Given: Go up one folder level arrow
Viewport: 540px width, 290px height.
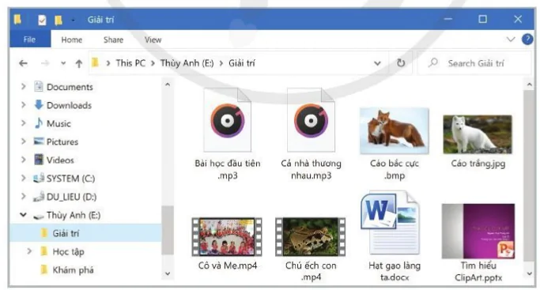Looking at the screenshot, I should point(79,64).
